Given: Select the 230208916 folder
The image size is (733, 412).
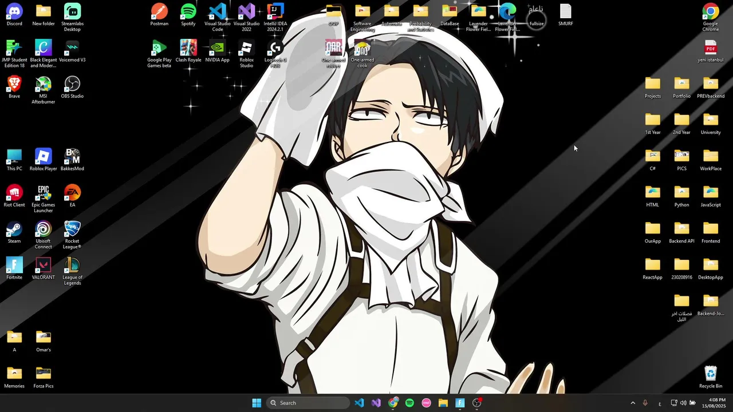Looking at the screenshot, I should (681, 268).
